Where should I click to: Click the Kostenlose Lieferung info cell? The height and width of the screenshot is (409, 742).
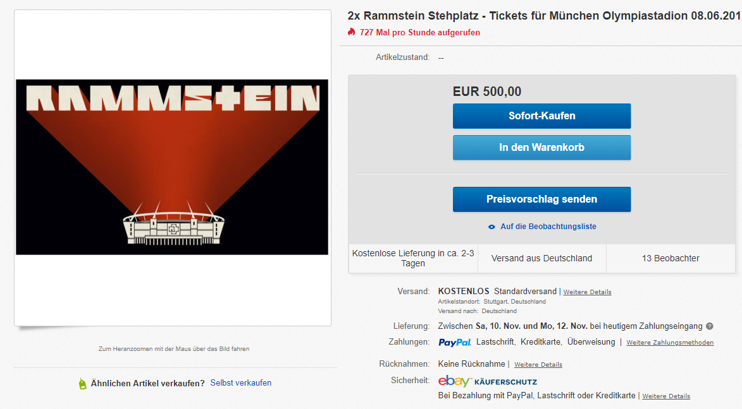tap(412, 258)
